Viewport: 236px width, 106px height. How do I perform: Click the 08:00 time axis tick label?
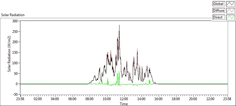[x=90, y=99]
